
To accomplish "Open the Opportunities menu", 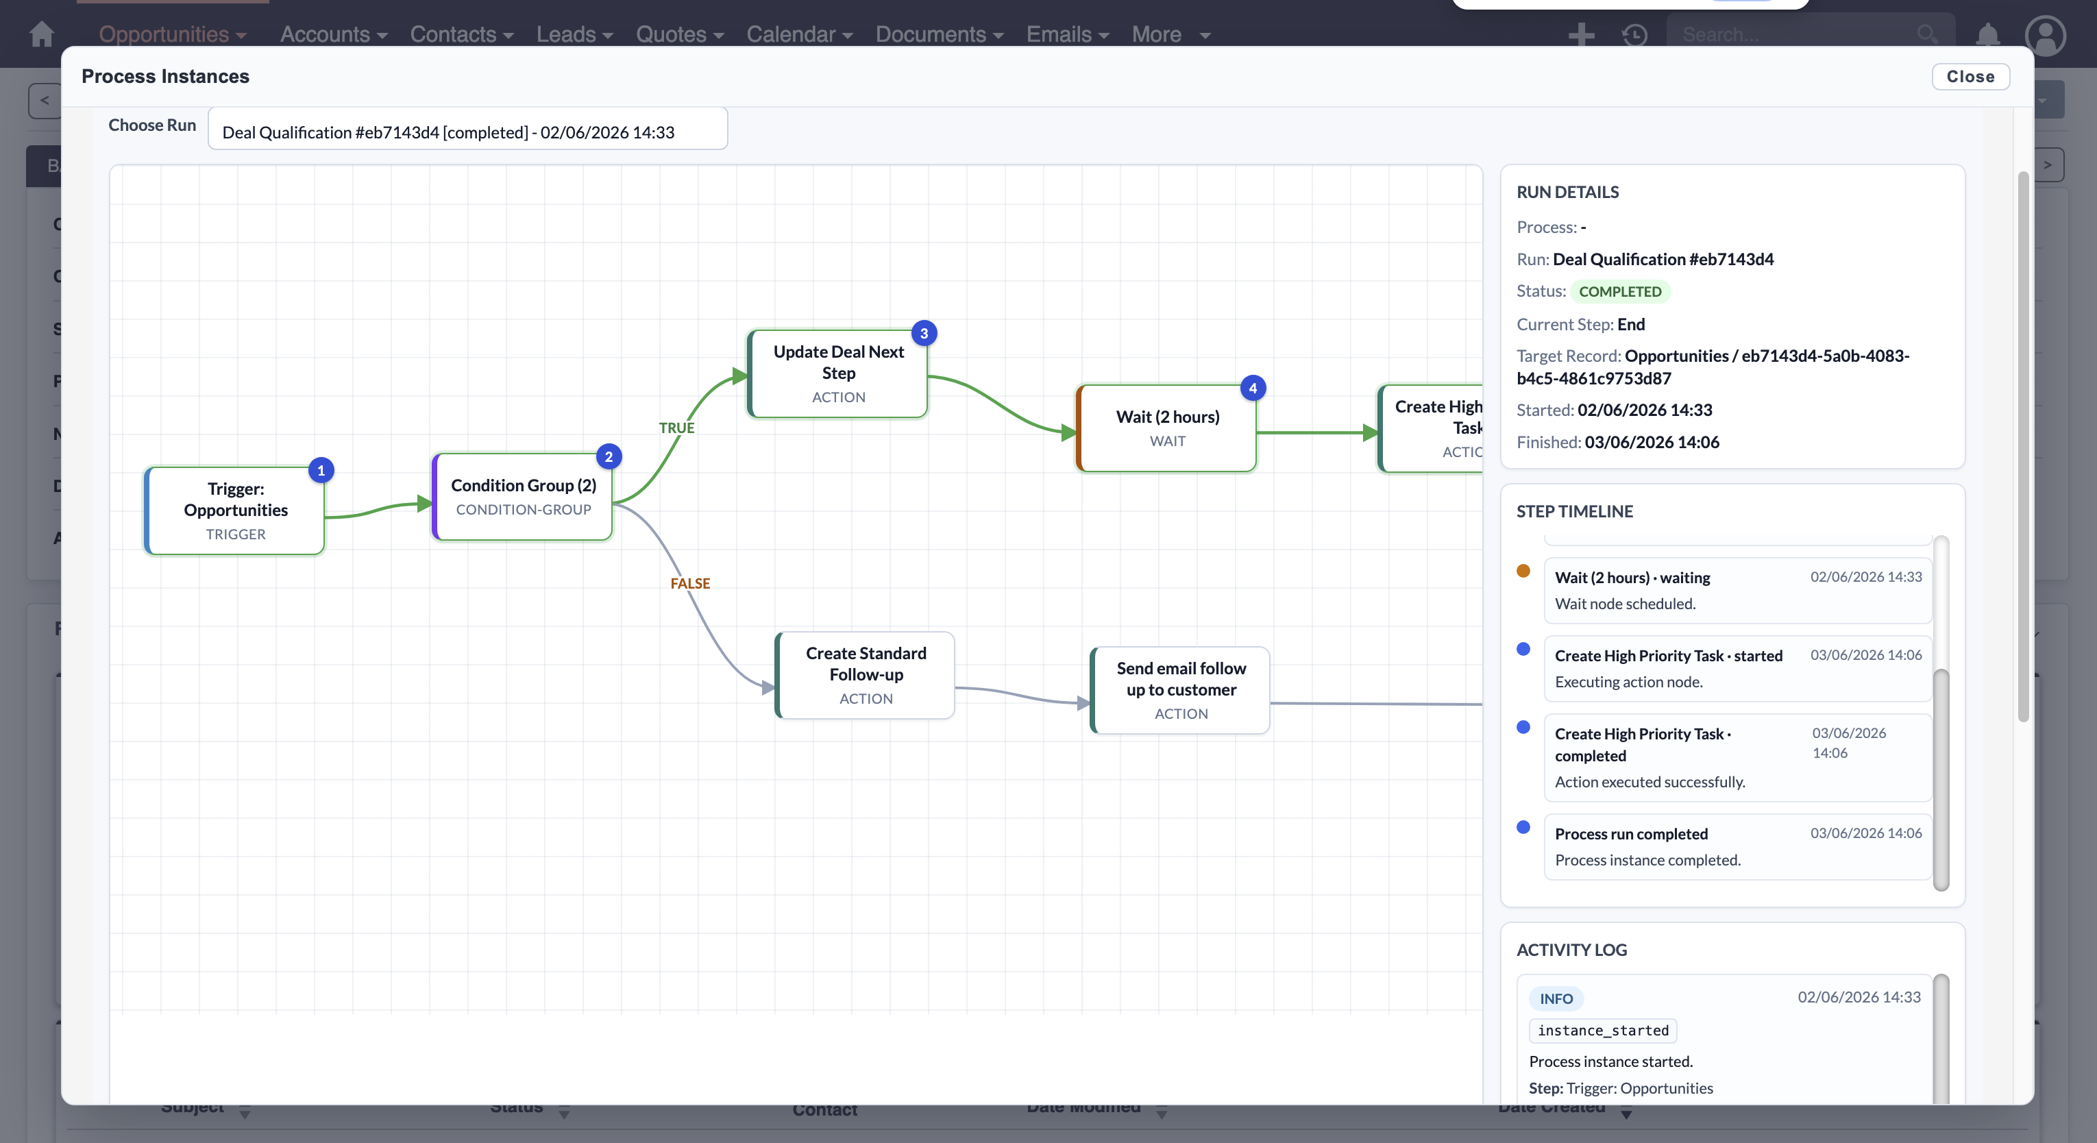I will coord(173,34).
